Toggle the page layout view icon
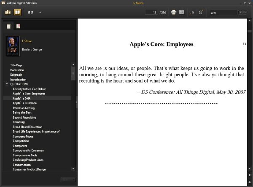Viewport: 253px width, 187px height. pyautogui.click(x=182, y=12)
